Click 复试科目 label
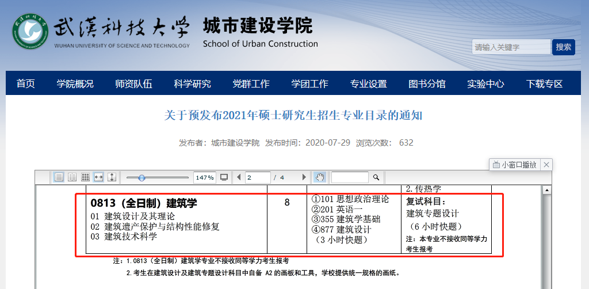The image size is (589, 289). [x=426, y=202]
